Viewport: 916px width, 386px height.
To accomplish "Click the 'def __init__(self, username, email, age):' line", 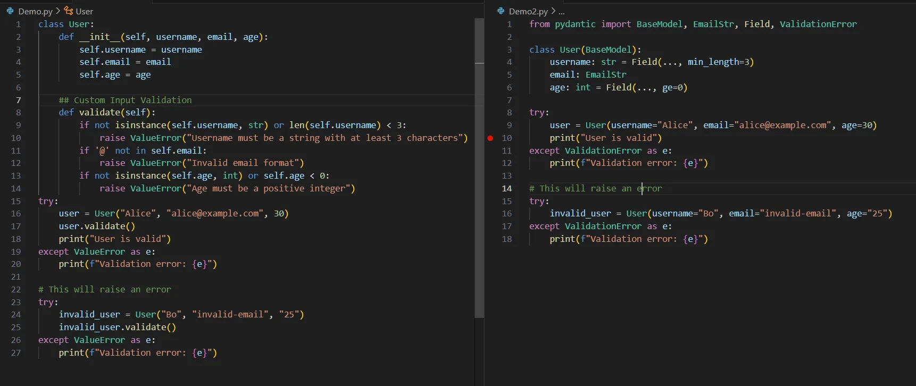I will click(x=163, y=37).
